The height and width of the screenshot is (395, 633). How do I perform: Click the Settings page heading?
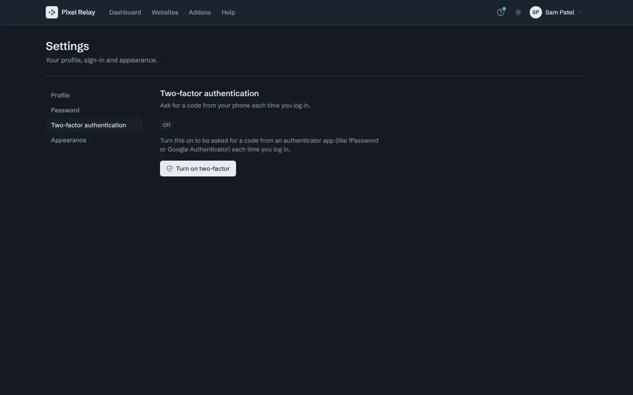(x=67, y=46)
